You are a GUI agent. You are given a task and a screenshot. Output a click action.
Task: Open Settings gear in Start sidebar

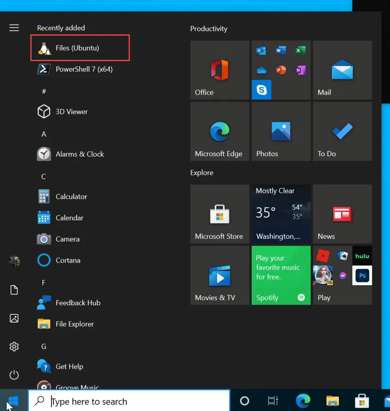click(14, 347)
